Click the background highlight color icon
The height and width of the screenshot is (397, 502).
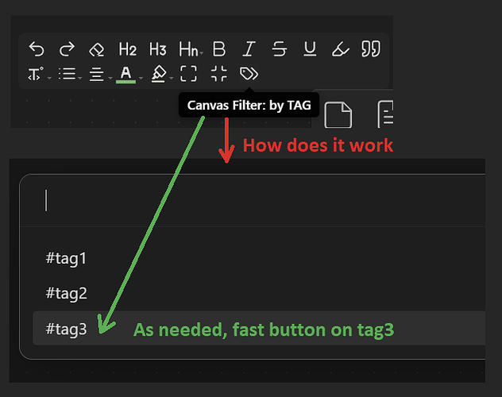(158, 74)
